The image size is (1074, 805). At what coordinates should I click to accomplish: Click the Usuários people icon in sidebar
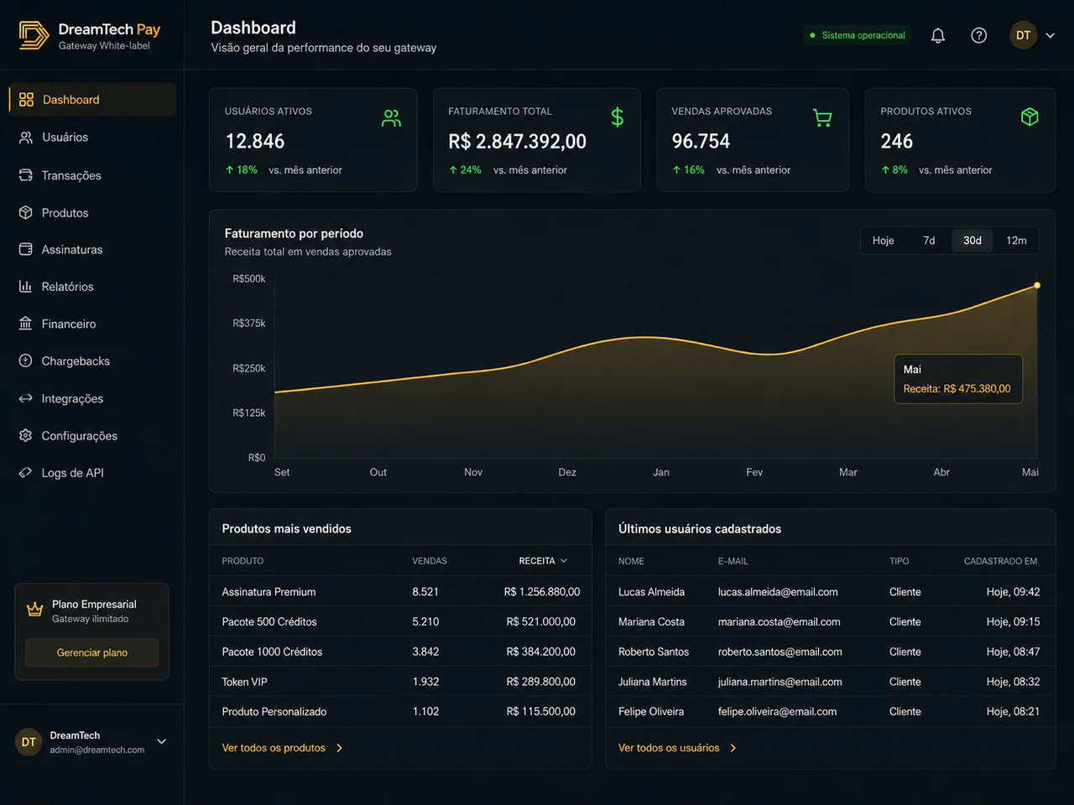point(26,137)
